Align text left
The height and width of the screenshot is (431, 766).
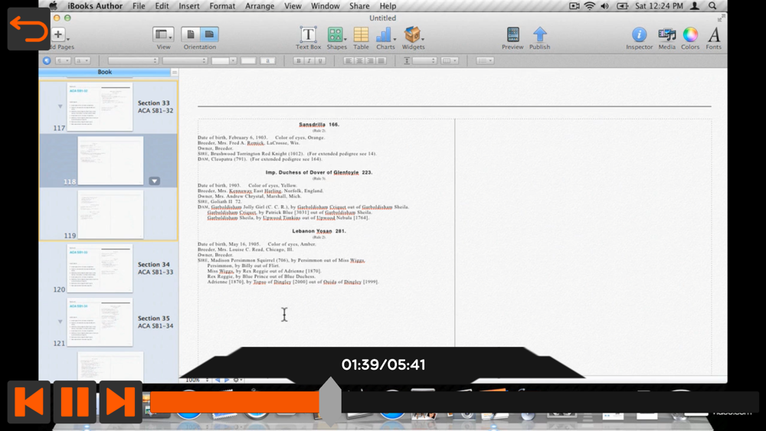pos(349,60)
